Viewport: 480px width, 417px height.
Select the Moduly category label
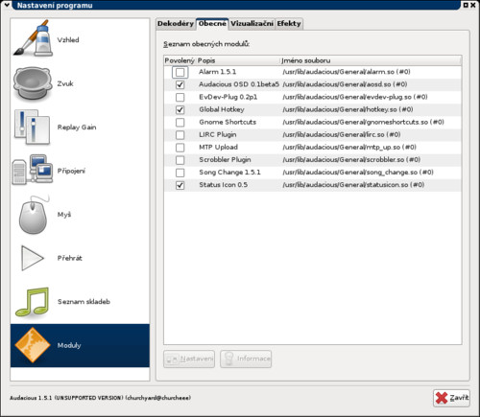69,345
